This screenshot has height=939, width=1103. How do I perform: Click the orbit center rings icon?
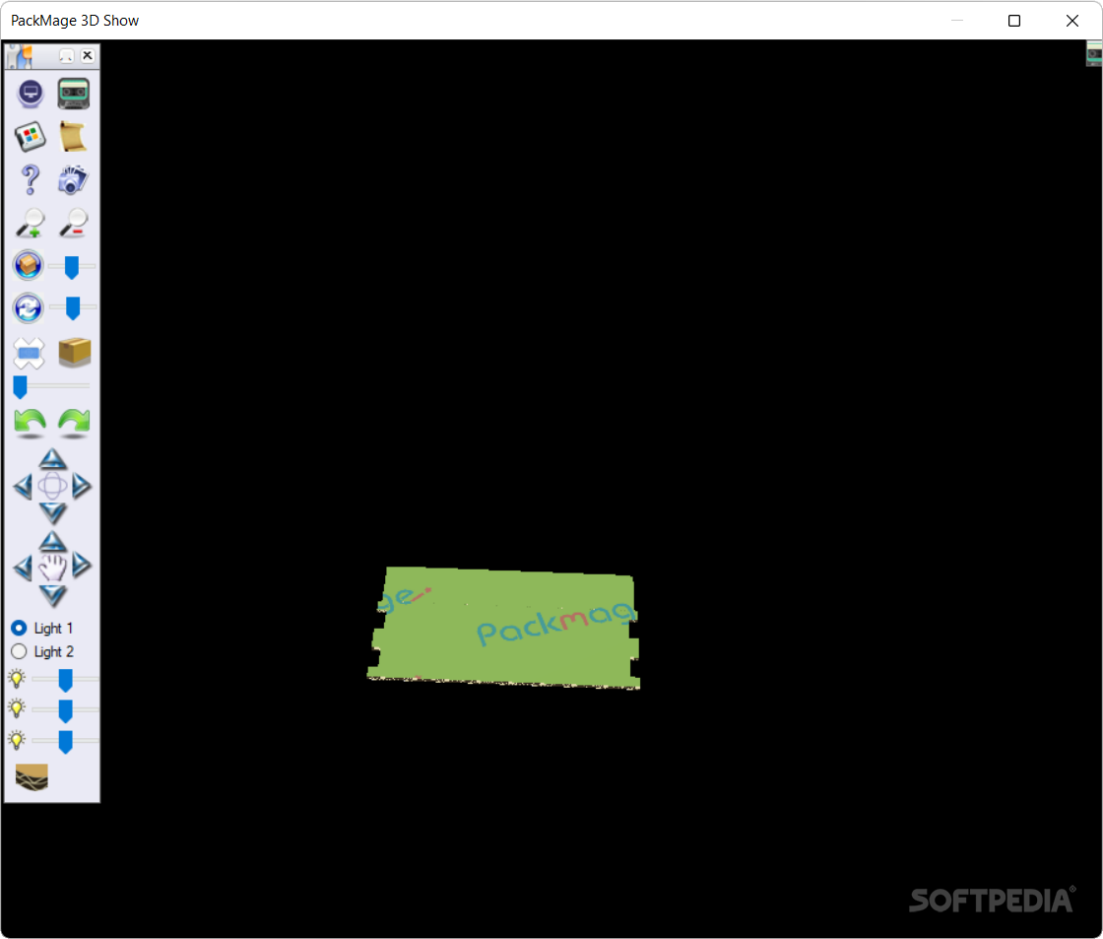click(x=53, y=487)
